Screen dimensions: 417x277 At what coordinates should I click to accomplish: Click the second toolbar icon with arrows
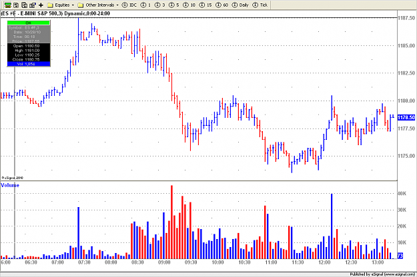click(16, 5)
